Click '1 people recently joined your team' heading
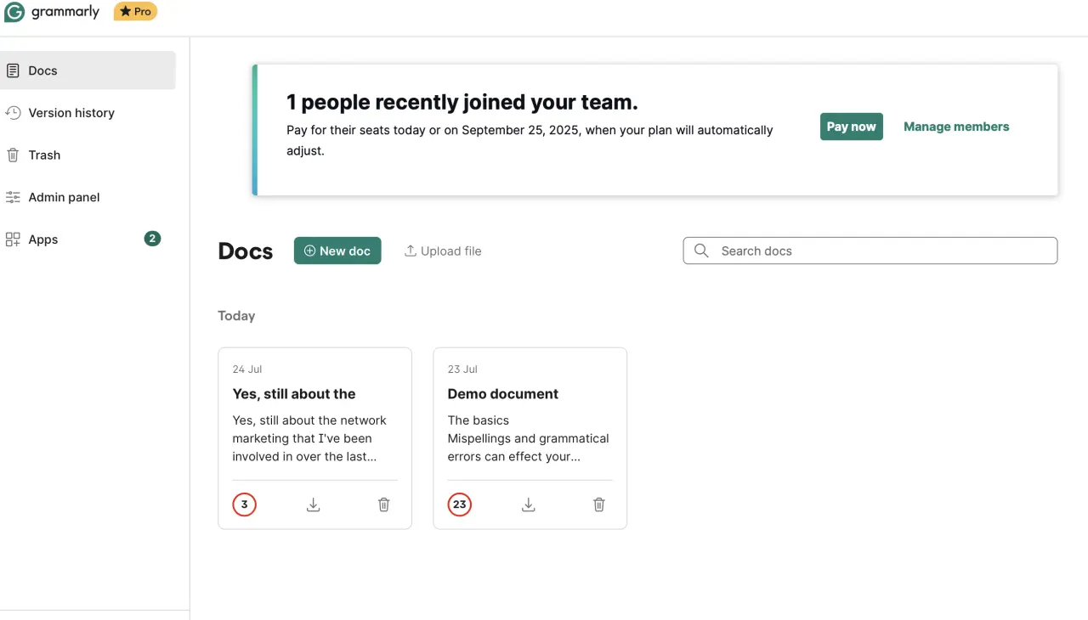1088x620 pixels. tap(462, 103)
